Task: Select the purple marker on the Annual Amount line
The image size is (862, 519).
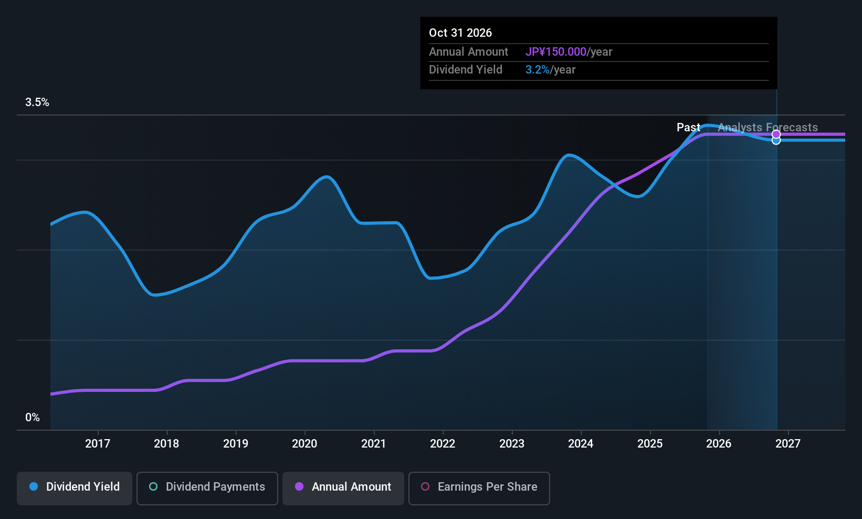Action: (776, 134)
